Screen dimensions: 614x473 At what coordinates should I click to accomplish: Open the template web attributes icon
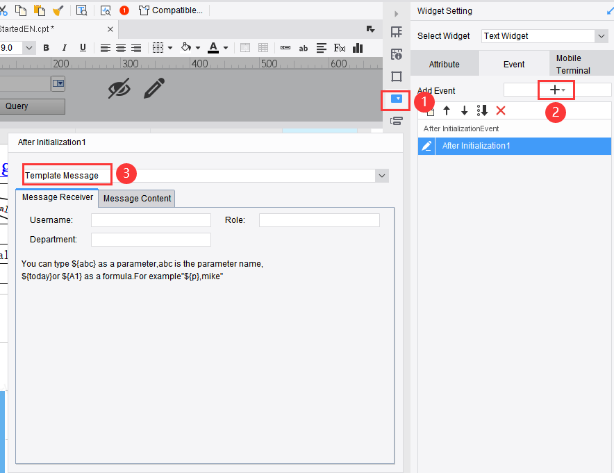click(x=81, y=10)
